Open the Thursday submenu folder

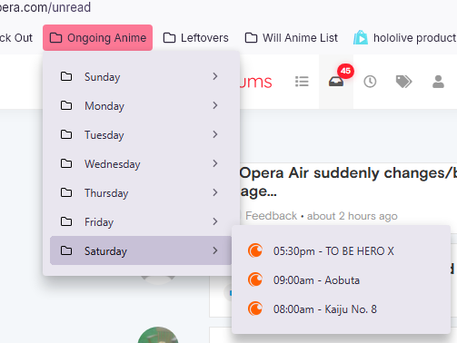(x=141, y=192)
